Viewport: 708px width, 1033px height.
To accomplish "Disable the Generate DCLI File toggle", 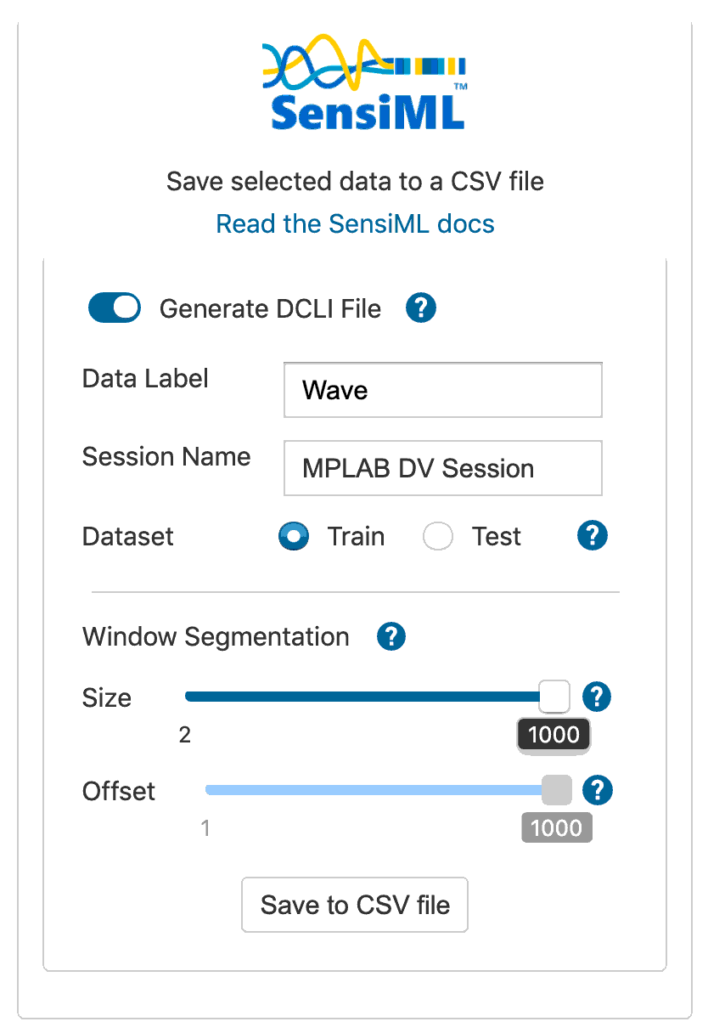I will pos(114,308).
